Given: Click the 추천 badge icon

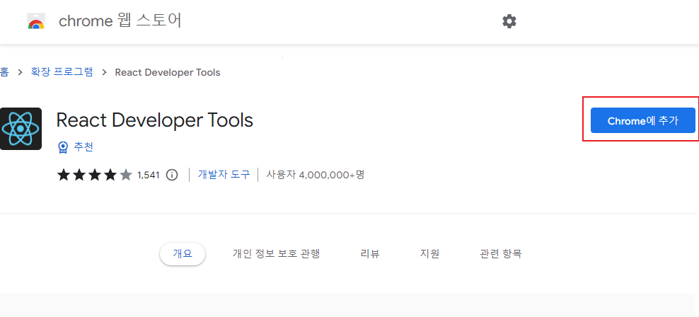Looking at the screenshot, I should click(63, 147).
